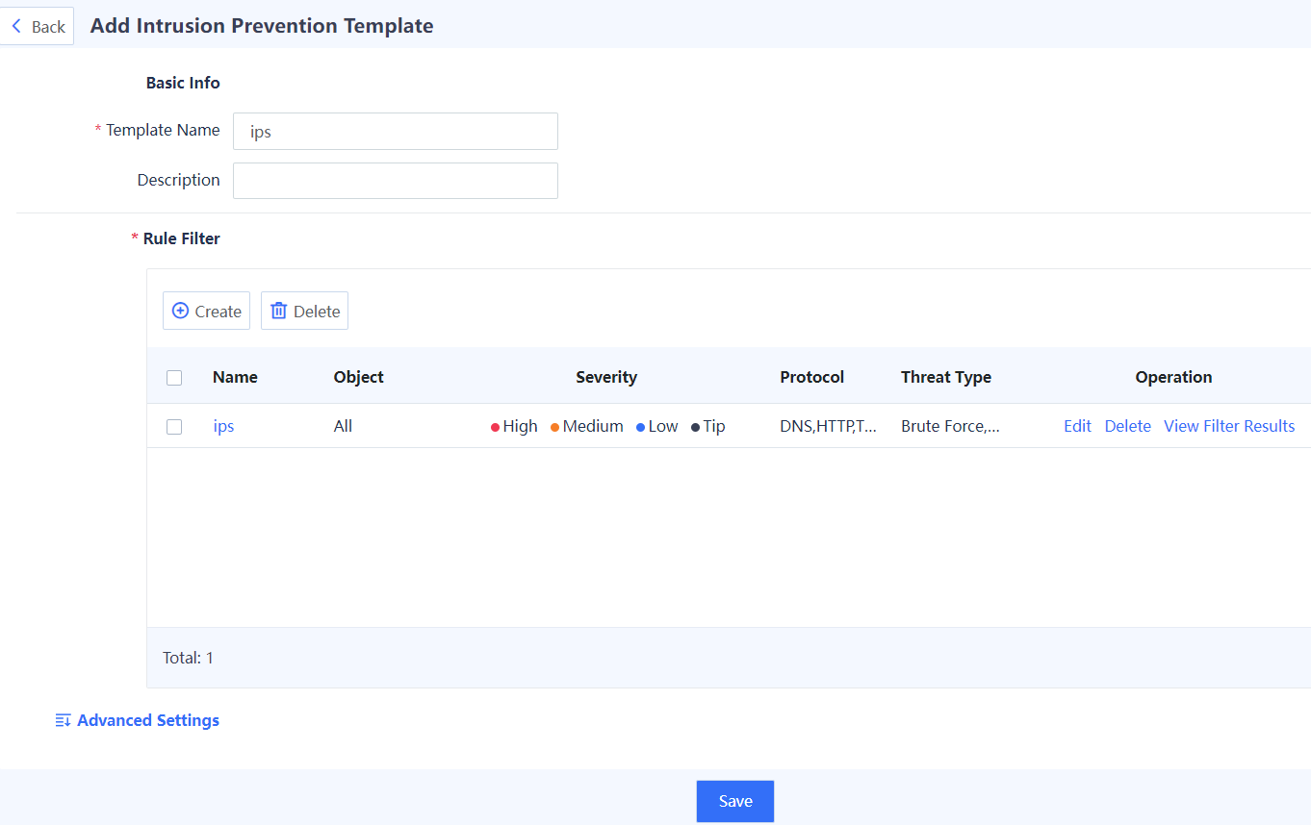
Task: Click the High severity red dot
Action: click(496, 427)
